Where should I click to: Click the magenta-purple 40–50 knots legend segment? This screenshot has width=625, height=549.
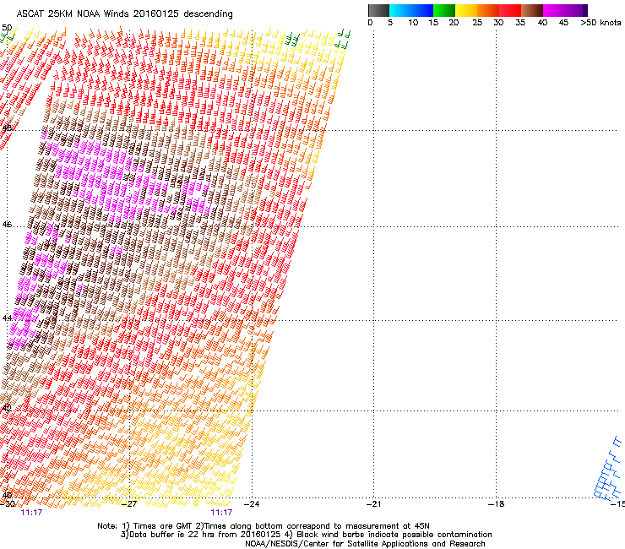coord(565,10)
